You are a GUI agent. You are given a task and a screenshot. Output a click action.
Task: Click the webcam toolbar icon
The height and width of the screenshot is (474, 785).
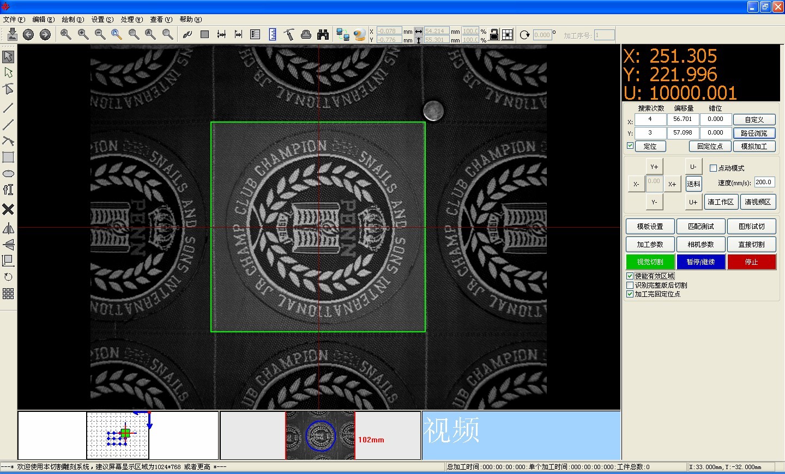(x=359, y=34)
